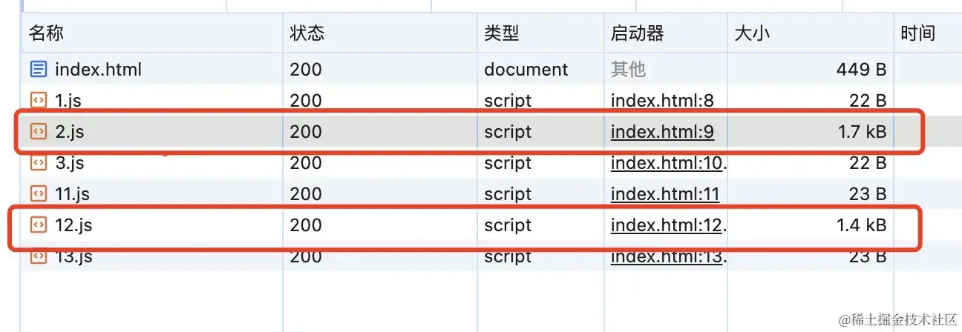Open initiator link index.html:8

[662, 101]
